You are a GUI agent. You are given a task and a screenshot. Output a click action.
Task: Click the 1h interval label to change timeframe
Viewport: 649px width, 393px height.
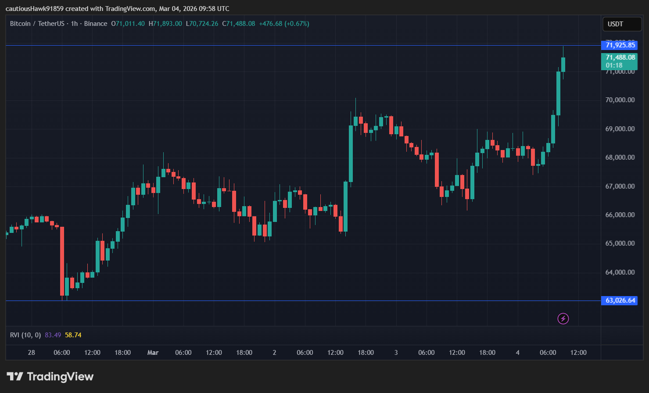73,24
